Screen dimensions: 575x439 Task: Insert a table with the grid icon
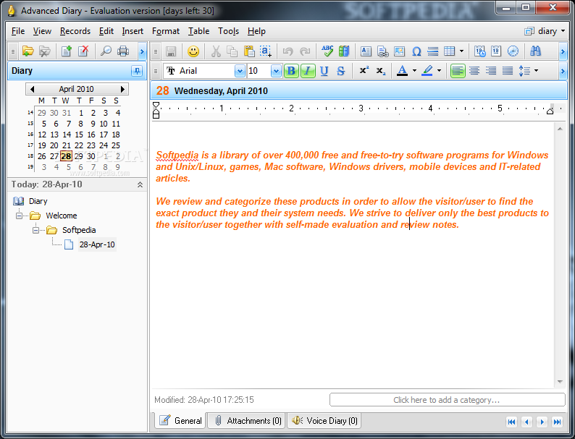pyautogui.click(x=450, y=51)
